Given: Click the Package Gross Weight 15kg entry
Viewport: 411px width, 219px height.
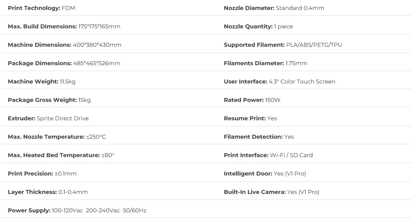Looking at the screenshot, I should (49, 100).
